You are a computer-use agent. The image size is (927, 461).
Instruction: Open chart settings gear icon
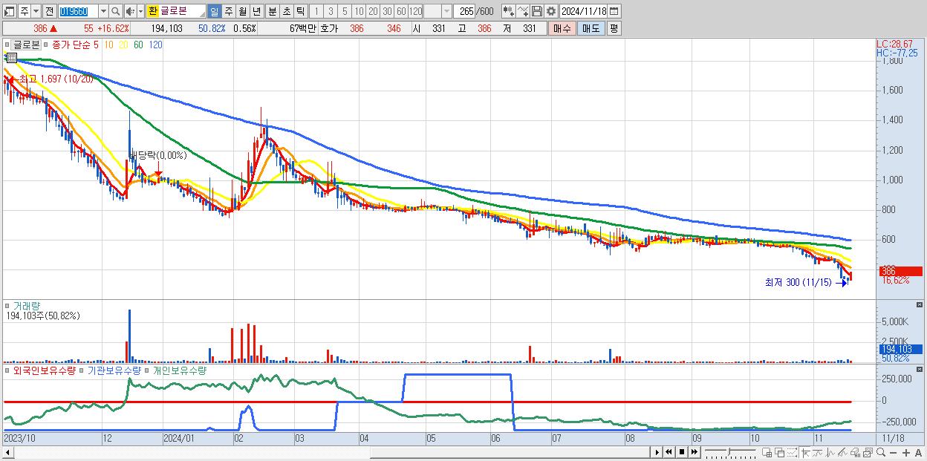551,11
